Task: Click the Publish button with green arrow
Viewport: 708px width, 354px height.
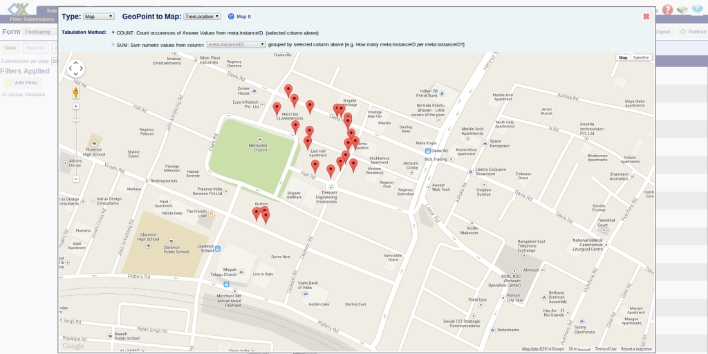Action: (x=693, y=32)
